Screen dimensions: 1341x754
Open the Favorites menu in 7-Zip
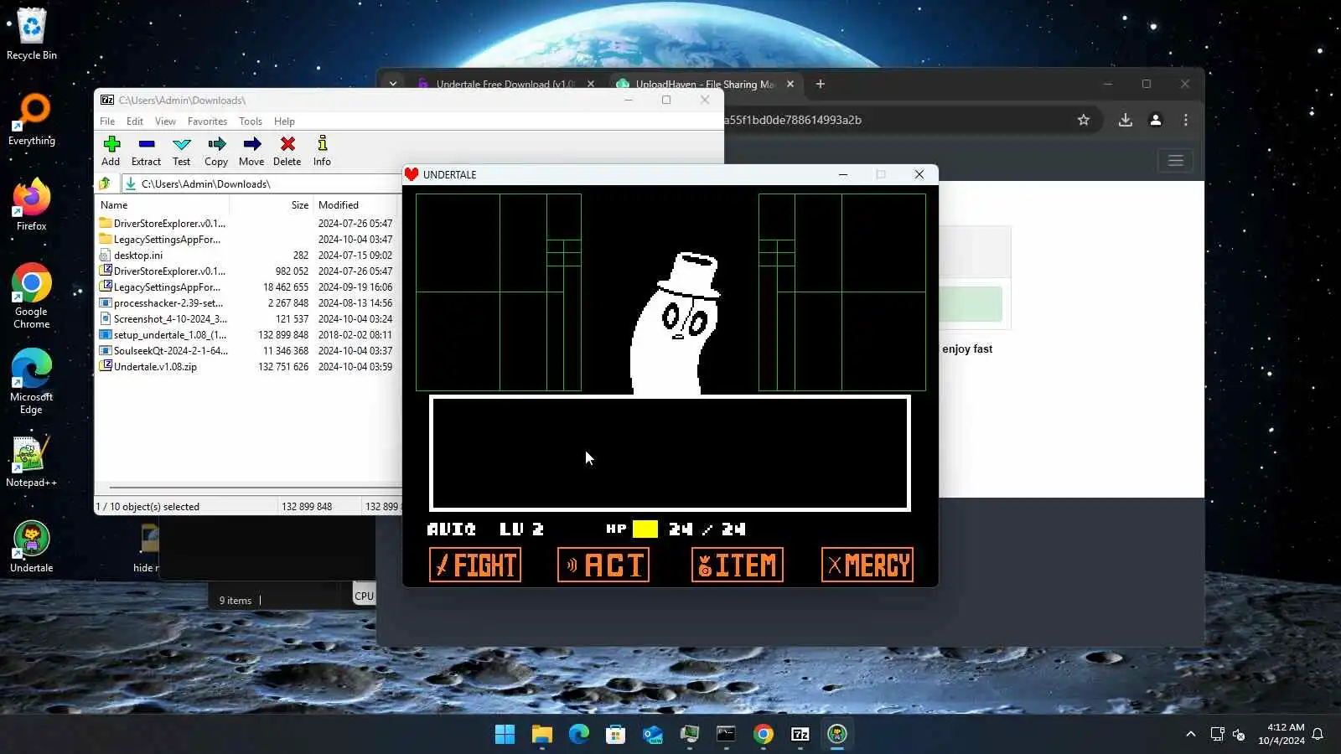[x=207, y=121]
